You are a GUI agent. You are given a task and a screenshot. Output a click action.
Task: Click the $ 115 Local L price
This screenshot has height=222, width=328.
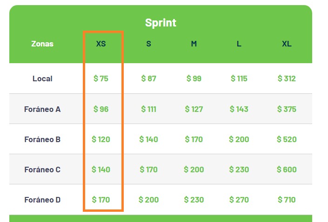pos(239,78)
